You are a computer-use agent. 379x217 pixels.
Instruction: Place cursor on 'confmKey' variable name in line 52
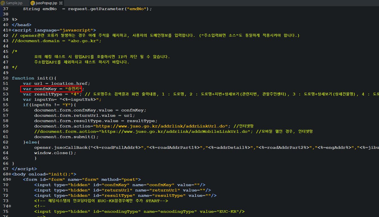pyautogui.click(x=45, y=89)
